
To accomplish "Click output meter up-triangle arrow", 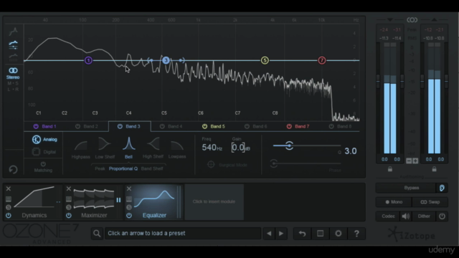I will pos(434,19).
